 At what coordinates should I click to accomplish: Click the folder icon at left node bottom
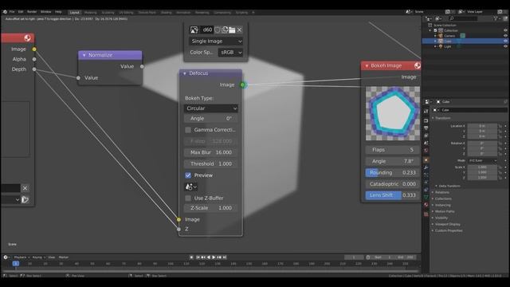pos(25,200)
